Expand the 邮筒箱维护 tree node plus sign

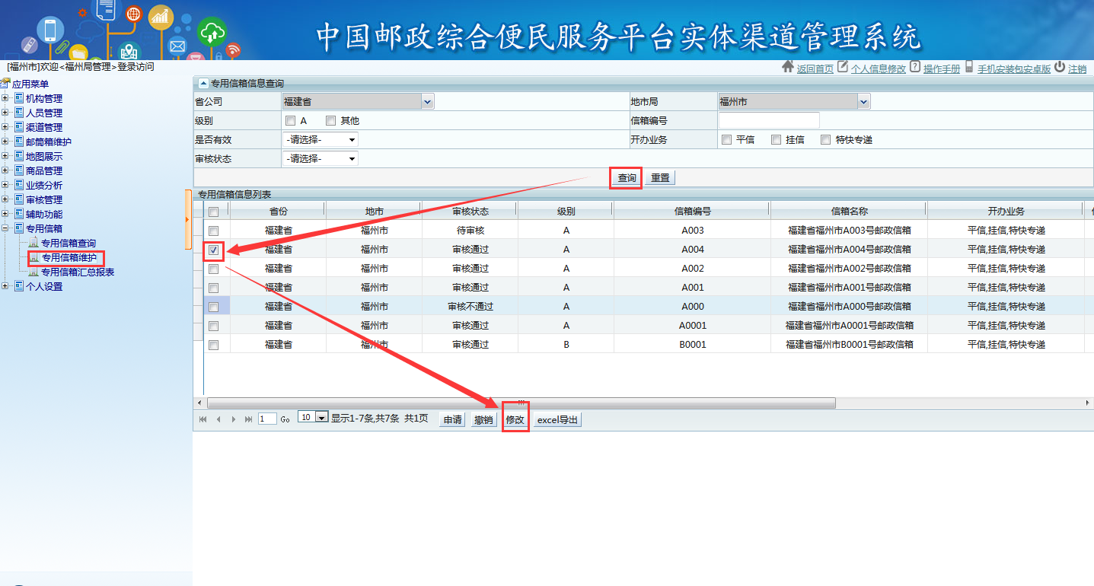[x=5, y=142]
